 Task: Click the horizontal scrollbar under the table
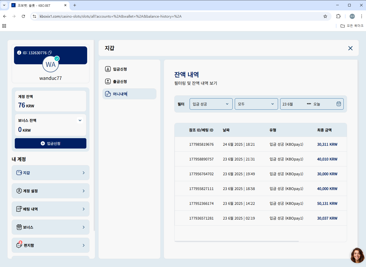pyautogui.click(x=237, y=241)
